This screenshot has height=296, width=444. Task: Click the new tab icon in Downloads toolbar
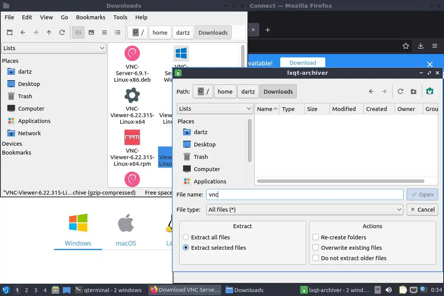coord(10,32)
